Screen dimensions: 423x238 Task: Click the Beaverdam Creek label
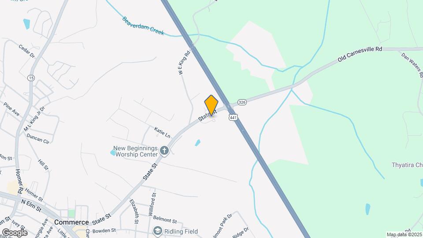point(143,26)
